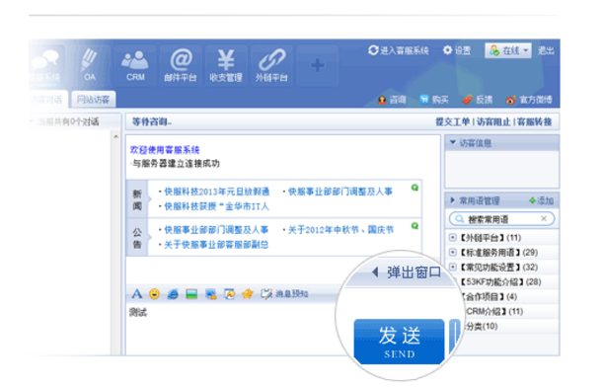Click the visitor list scrollbar up arrow

(x=115, y=136)
